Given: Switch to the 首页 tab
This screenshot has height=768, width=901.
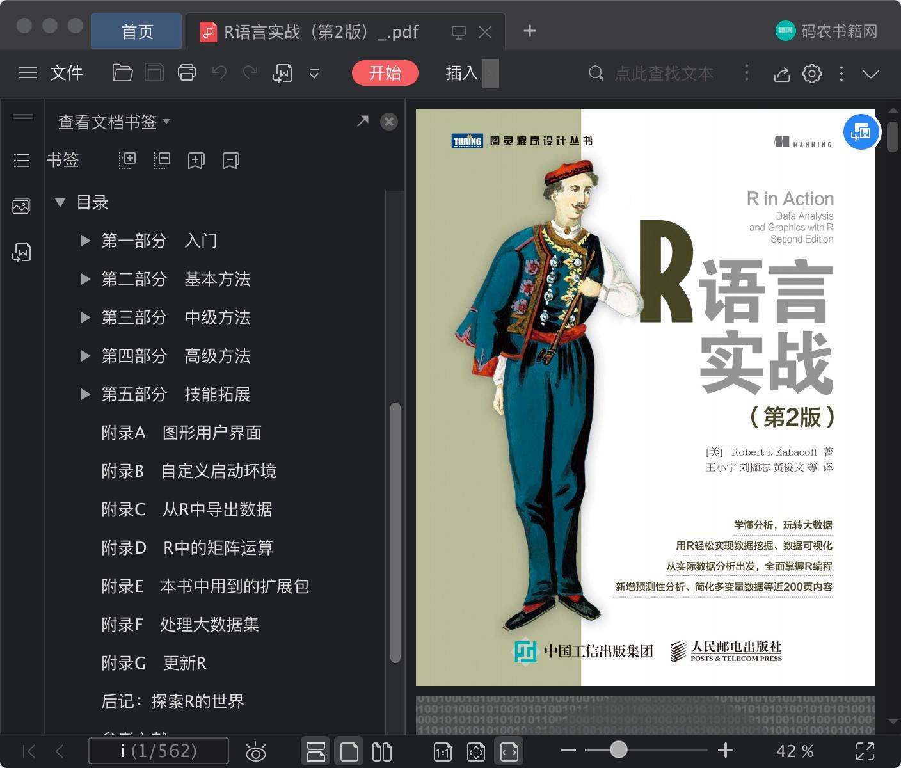Looking at the screenshot, I should pos(137,31).
